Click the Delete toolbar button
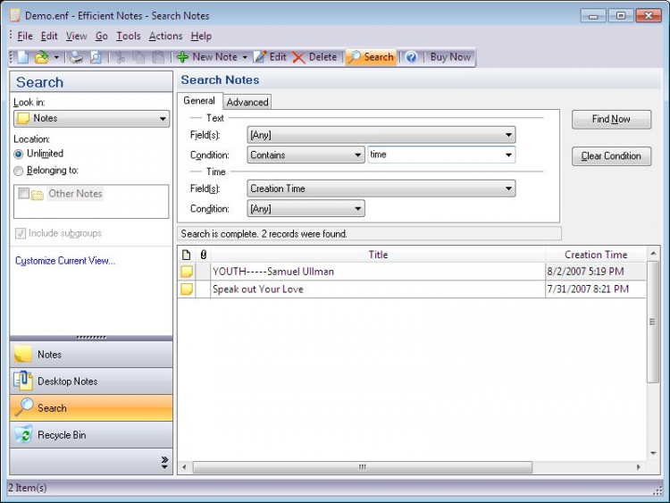Screen dimensions: 670x503 click(x=315, y=57)
